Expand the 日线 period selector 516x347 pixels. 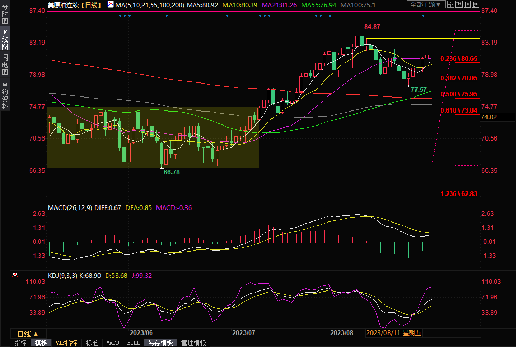tap(28, 334)
